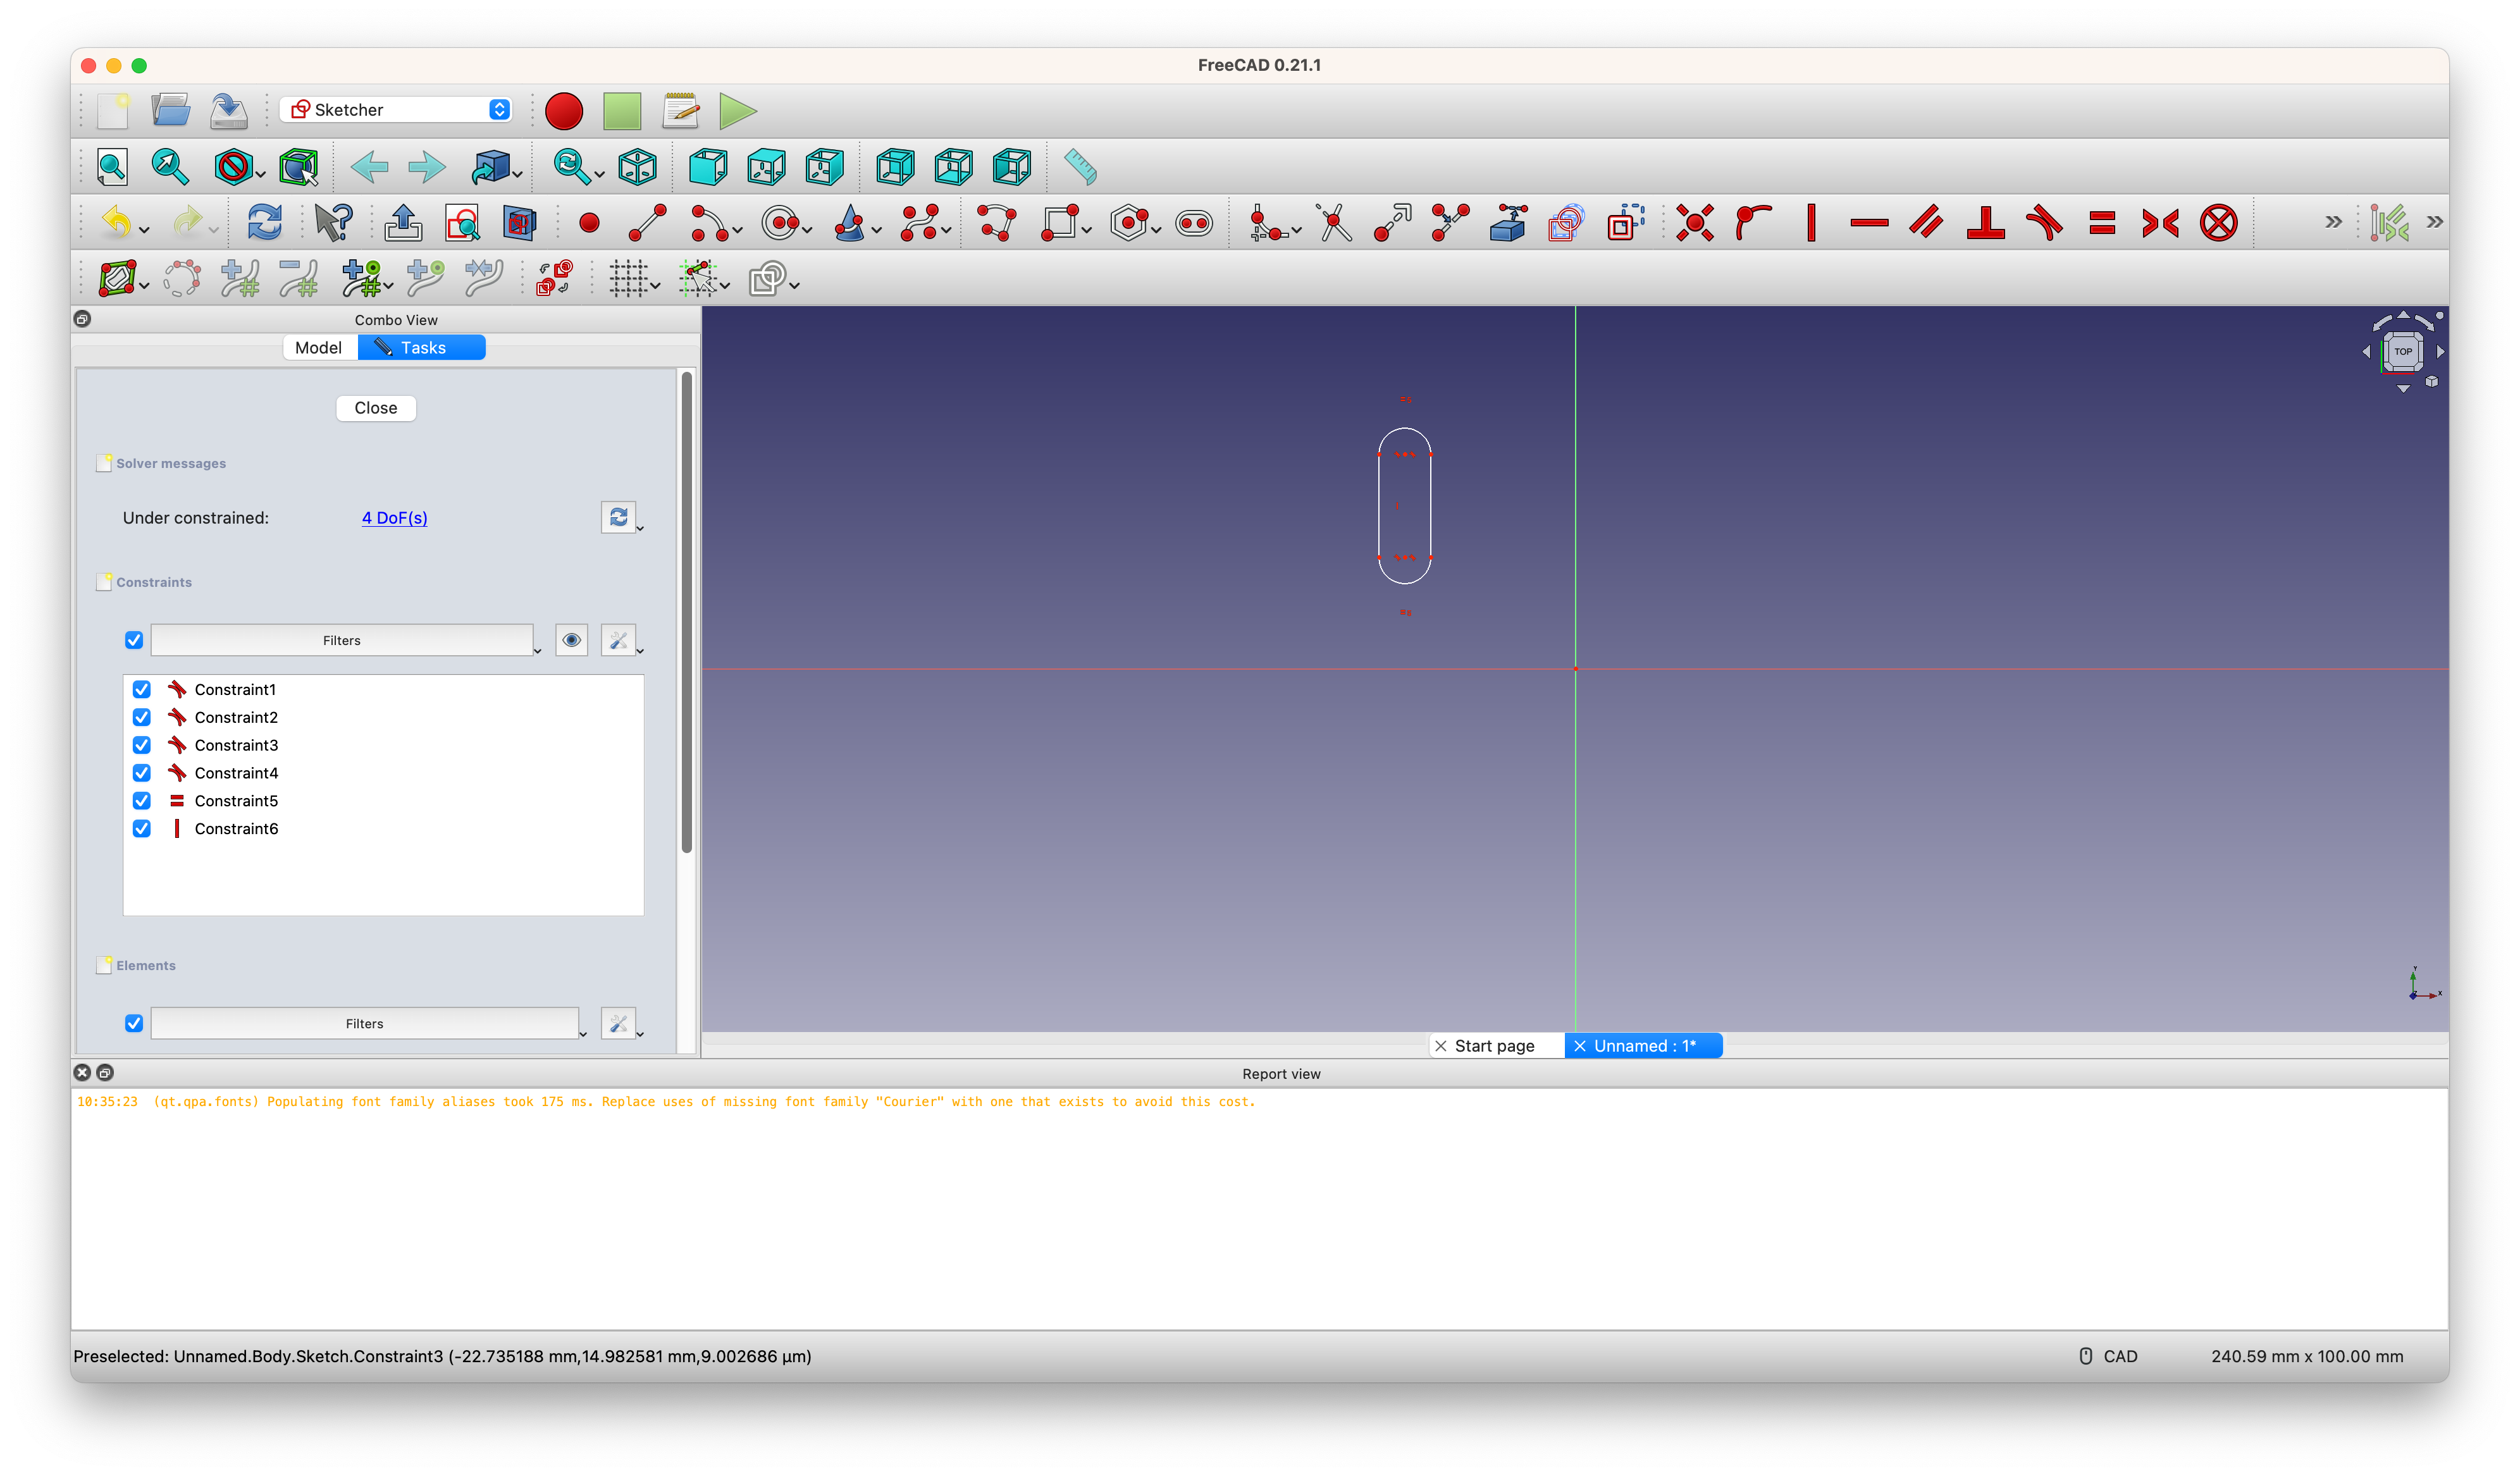The height and width of the screenshot is (1476, 2520).
Task: Apply the vertical constraint tool
Action: click(1811, 223)
